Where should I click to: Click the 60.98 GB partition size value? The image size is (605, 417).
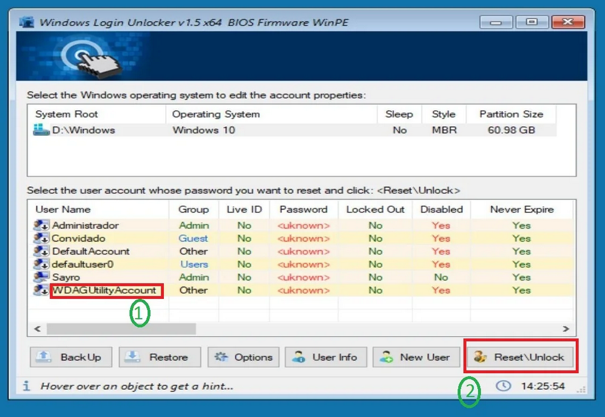point(511,130)
